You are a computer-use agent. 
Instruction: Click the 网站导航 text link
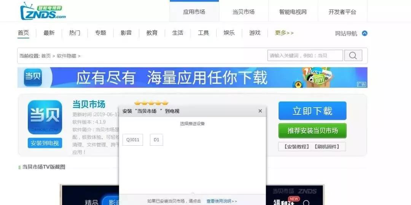[346, 33]
